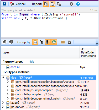Screen dimensions: 99x110
Task: Toggle group by jar/assembly
Action: coord(35,42)
